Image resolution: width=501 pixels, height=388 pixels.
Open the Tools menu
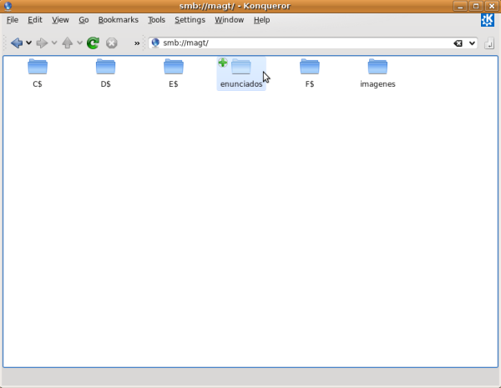(x=156, y=19)
